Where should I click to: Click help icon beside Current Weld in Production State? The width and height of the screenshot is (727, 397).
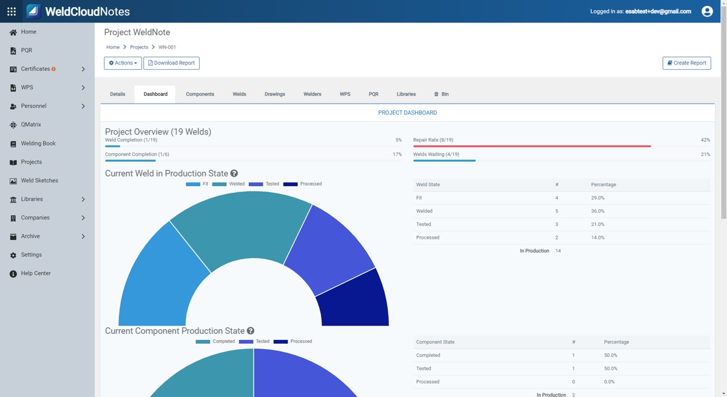coord(234,173)
